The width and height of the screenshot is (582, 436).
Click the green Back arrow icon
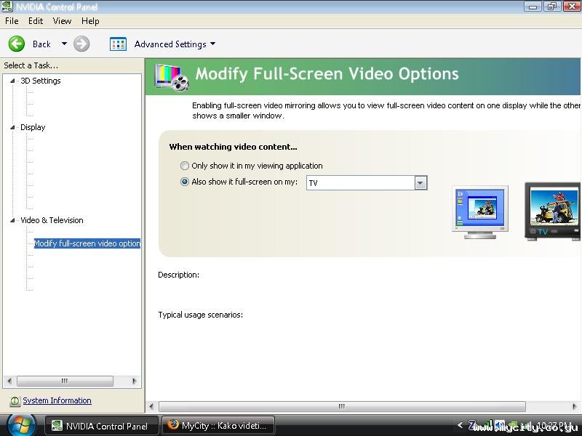[x=17, y=44]
